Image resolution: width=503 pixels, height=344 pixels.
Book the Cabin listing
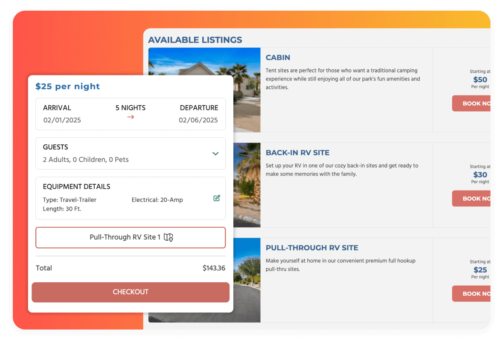[x=471, y=104]
